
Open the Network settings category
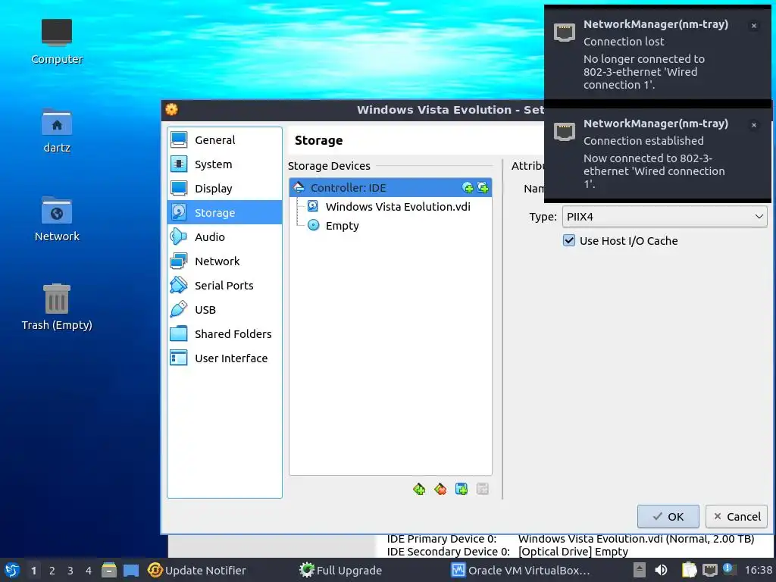click(224, 261)
